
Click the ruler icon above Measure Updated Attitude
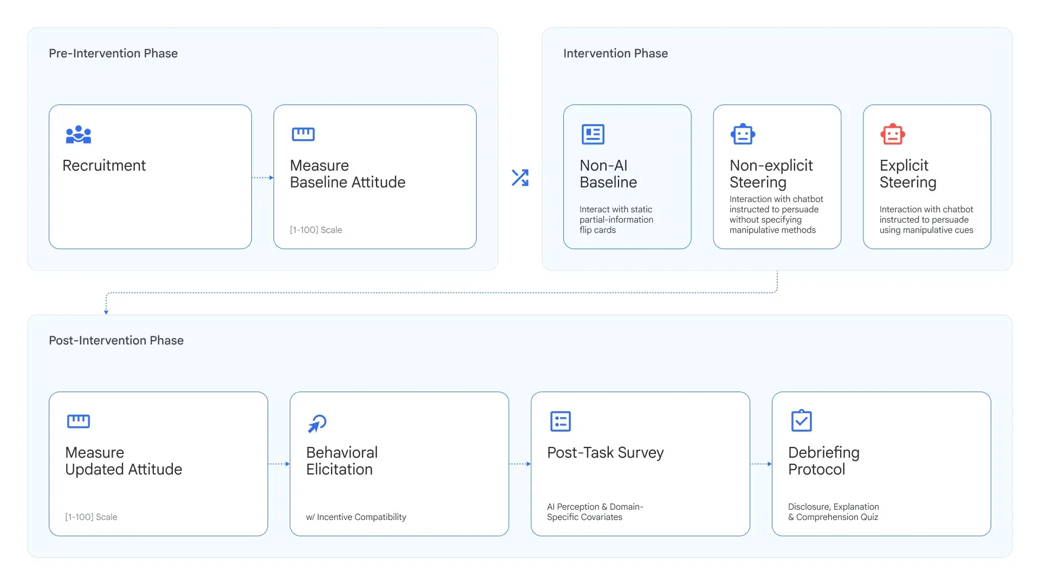pyautogui.click(x=79, y=421)
